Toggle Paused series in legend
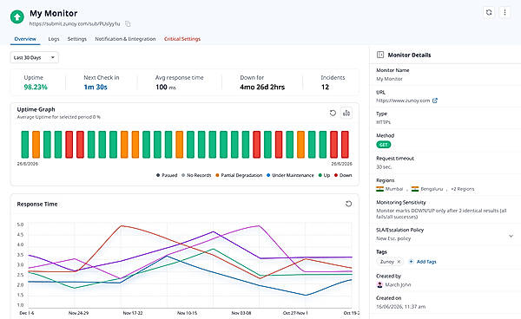Image resolution: width=521 pixels, height=319 pixels. point(167,175)
